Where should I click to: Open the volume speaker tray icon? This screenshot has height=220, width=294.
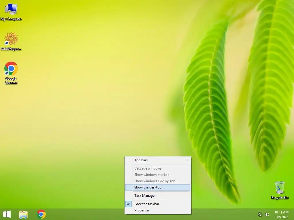(x=267, y=214)
